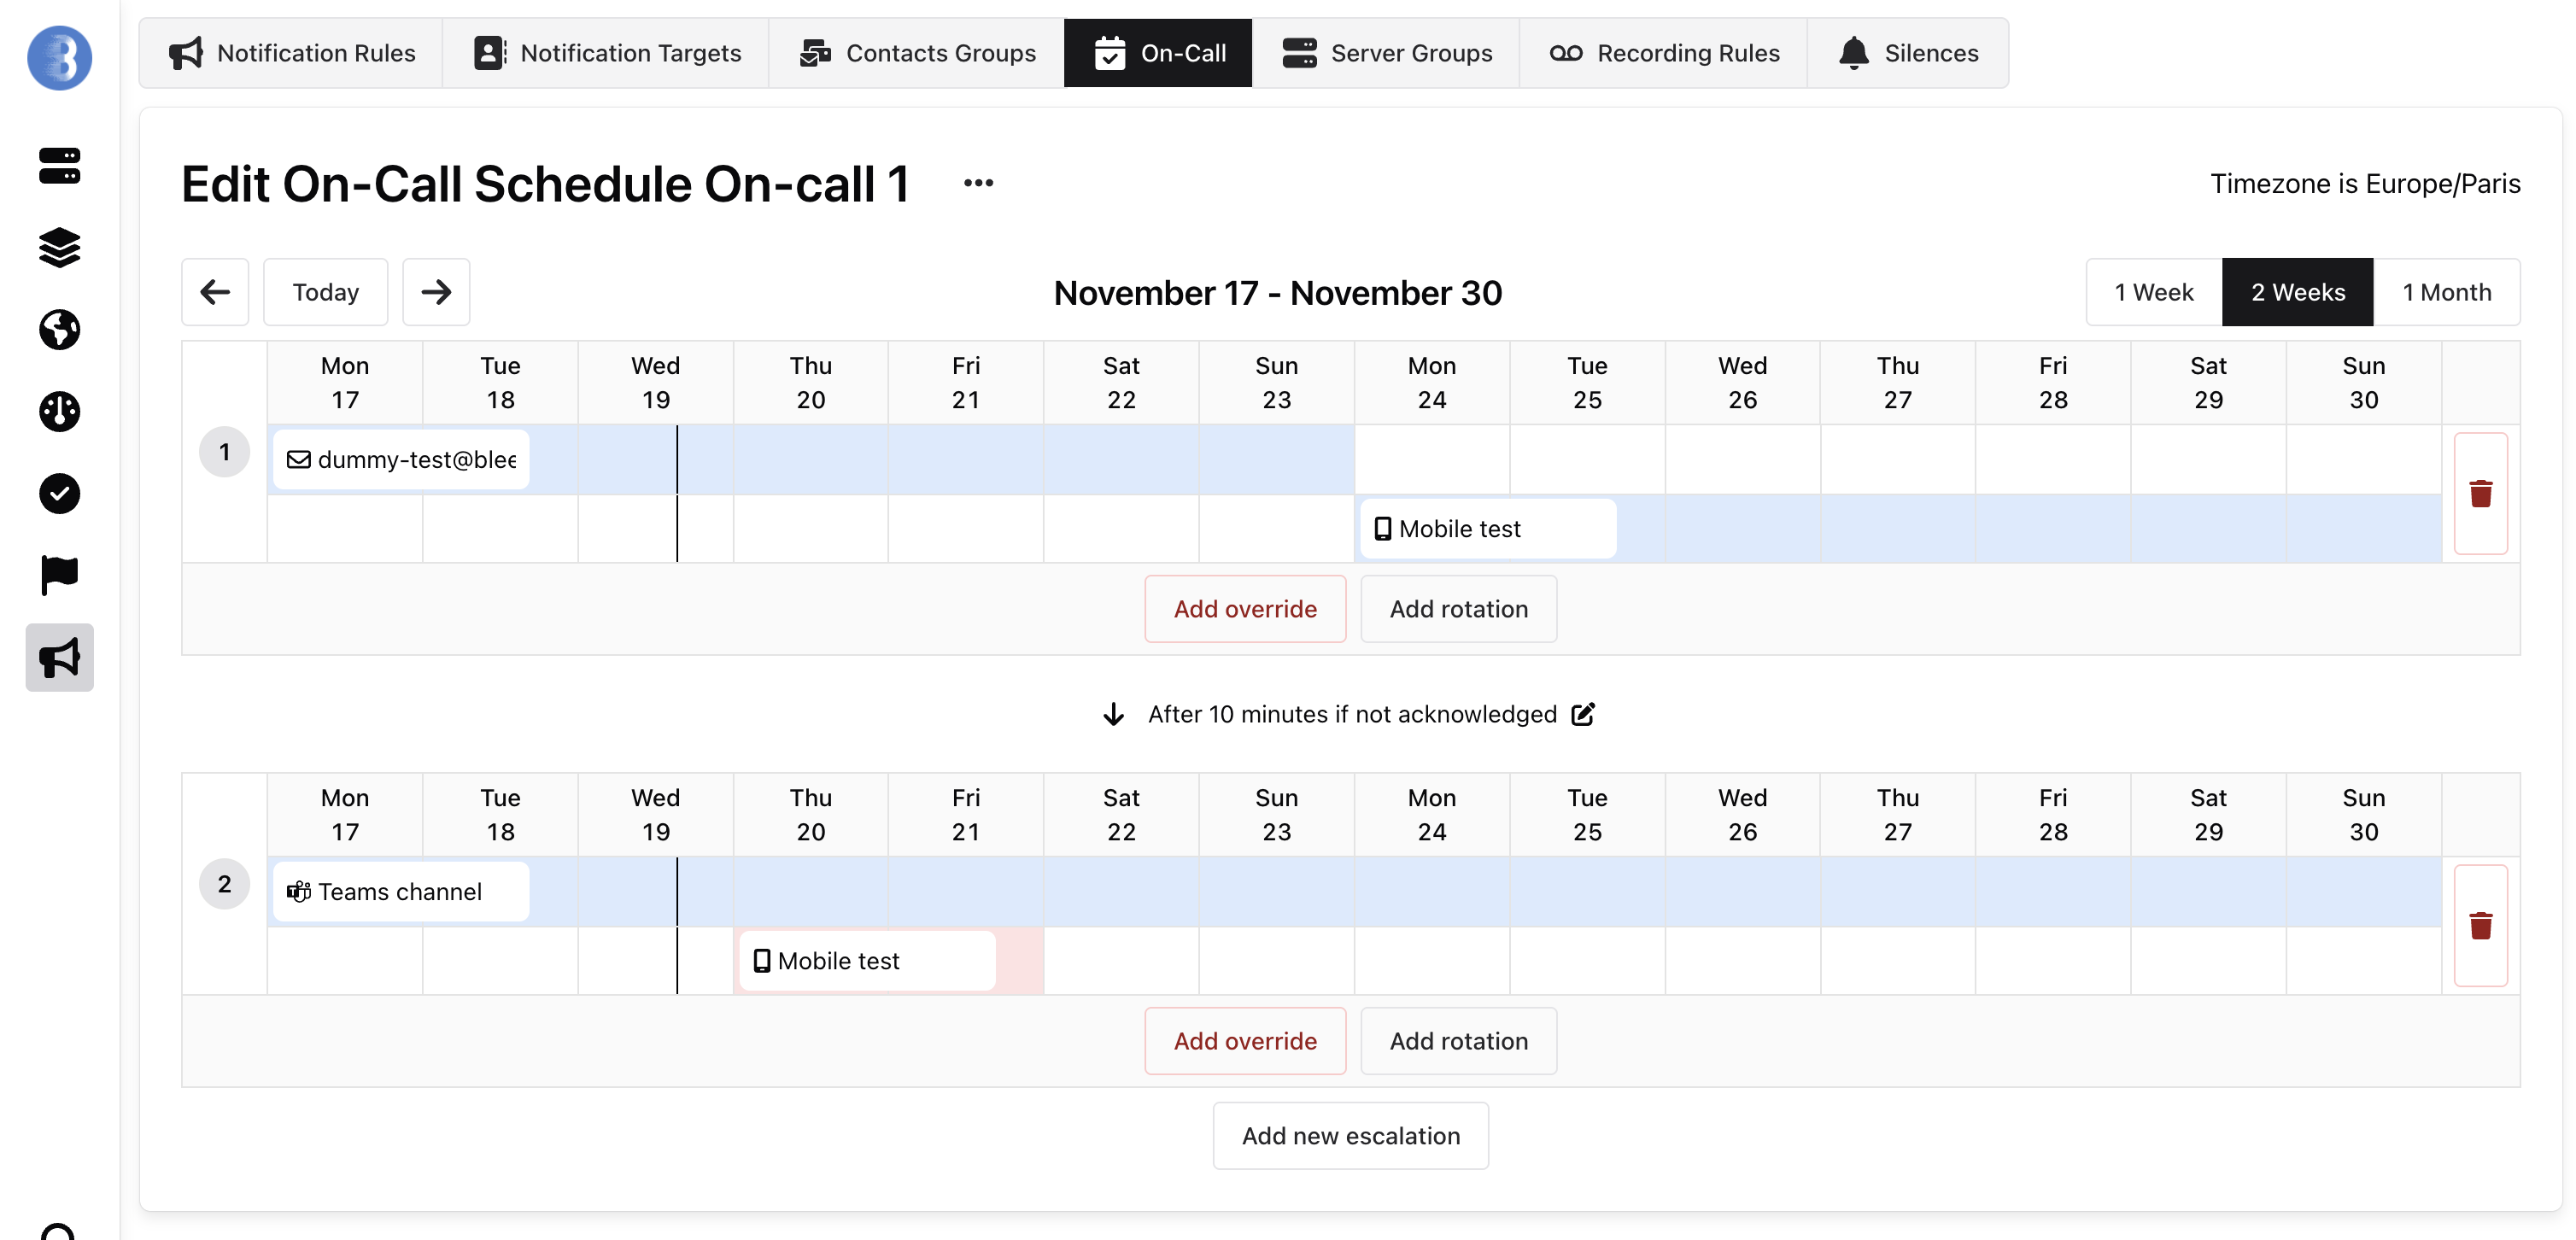Screen dimensions: 2576x1240
Task: Delete escalation 2 with the trash icon
Action: pos(2480,926)
